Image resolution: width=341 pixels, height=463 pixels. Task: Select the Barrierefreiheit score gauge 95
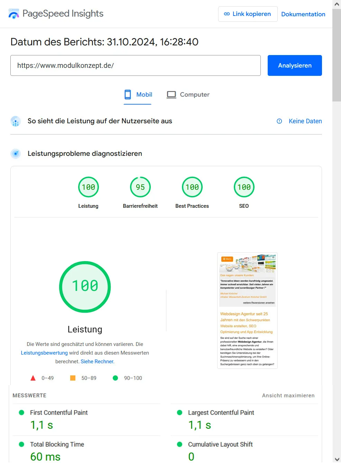click(140, 187)
